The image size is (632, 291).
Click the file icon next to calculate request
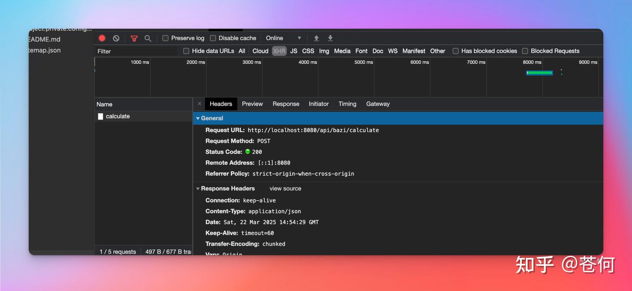[101, 117]
